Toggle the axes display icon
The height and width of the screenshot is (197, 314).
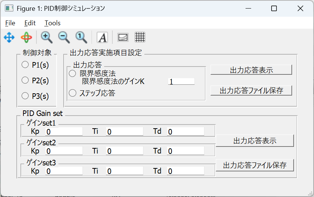coord(123,37)
